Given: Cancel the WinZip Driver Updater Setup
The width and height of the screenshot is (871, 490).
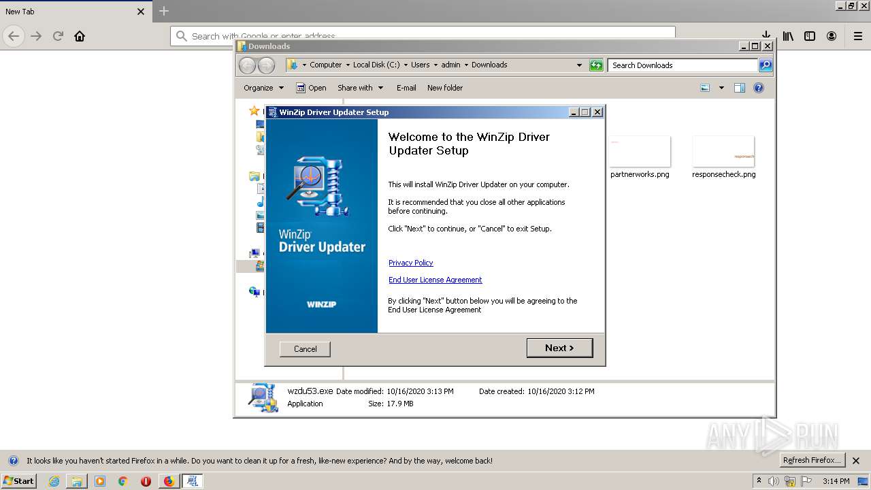Looking at the screenshot, I should (x=305, y=349).
